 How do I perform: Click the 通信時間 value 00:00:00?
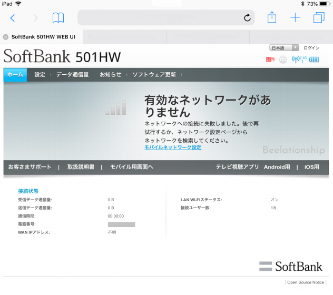[x=116, y=216]
